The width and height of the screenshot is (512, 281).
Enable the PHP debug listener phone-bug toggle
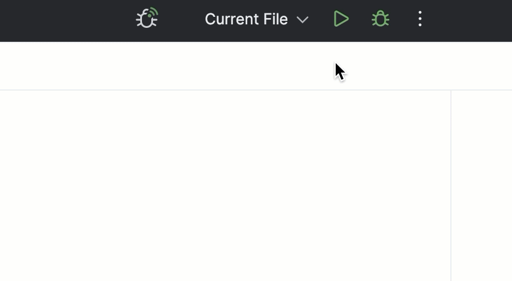(x=147, y=18)
